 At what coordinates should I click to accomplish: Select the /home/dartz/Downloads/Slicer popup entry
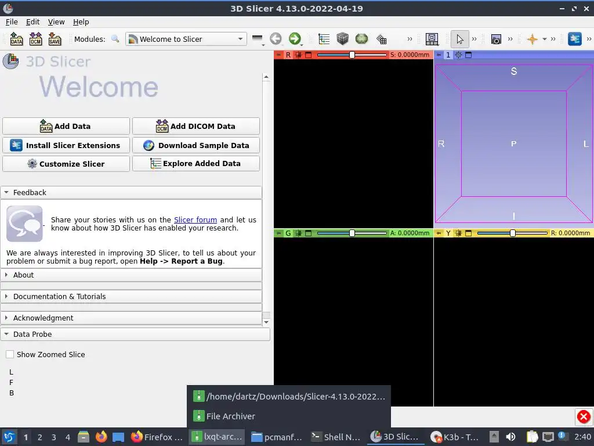coord(289,396)
